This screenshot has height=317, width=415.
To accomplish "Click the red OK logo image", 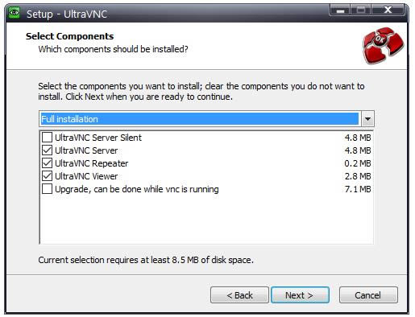I will pyautogui.click(x=383, y=45).
